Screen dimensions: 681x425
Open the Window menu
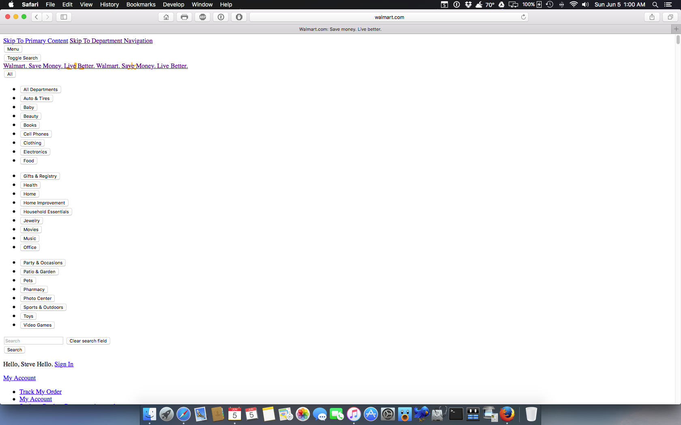(202, 4)
